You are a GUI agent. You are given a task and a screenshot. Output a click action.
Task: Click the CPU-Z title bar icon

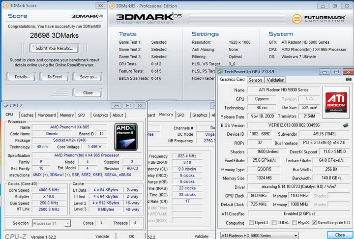tap(5, 105)
